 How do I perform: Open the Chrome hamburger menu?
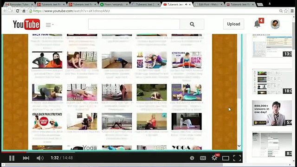tap(292, 11)
